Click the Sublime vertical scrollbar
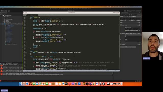The width and height of the screenshot is (163, 92). tap(119, 47)
